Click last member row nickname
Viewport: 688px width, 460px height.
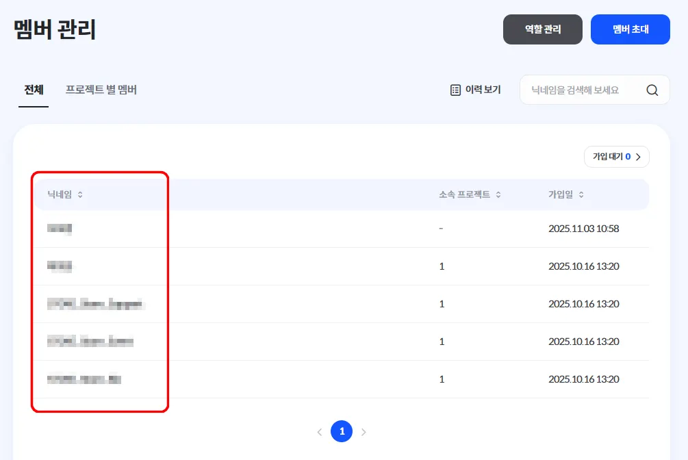tap(84, 379)
